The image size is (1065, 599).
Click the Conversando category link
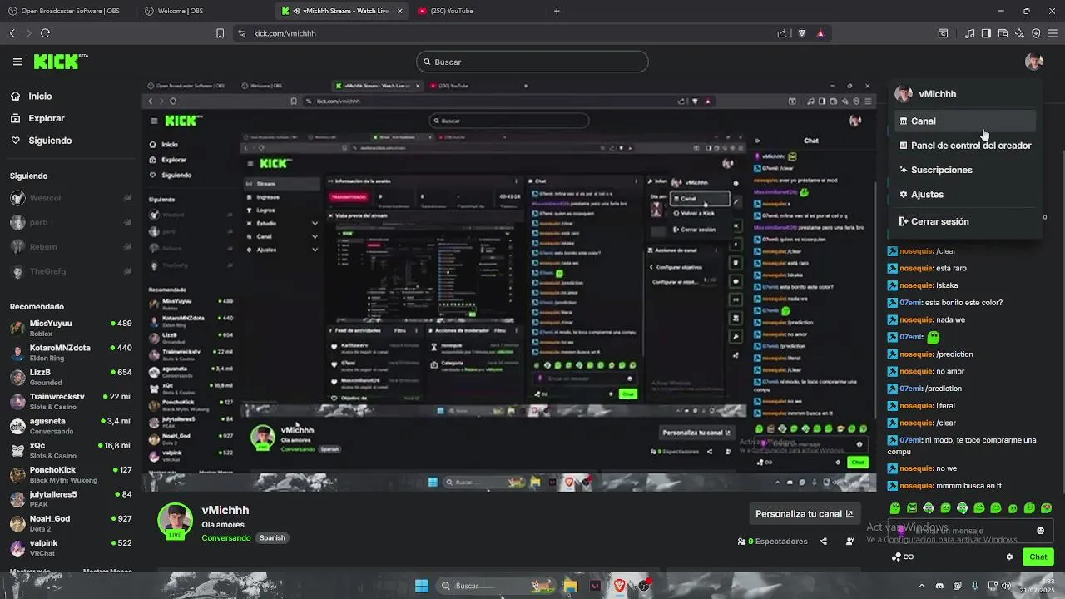[x=226, y=538]
